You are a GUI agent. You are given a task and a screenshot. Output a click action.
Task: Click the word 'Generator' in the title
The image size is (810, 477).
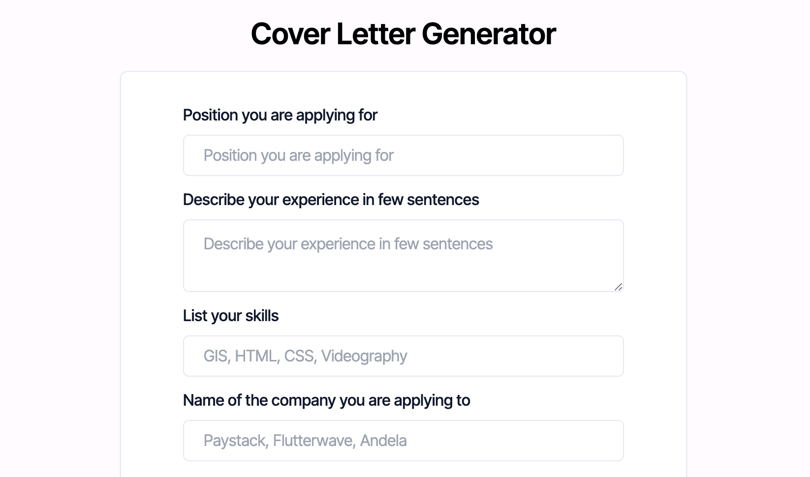tap(489, 34)
